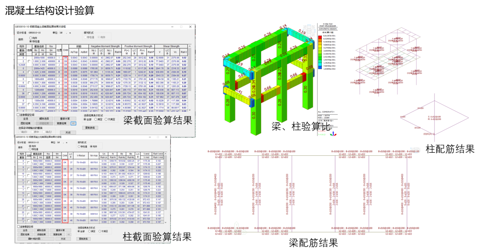Click 全选 in the column dialog
Viewport: 478px width, 249px height.
point(25,230)
